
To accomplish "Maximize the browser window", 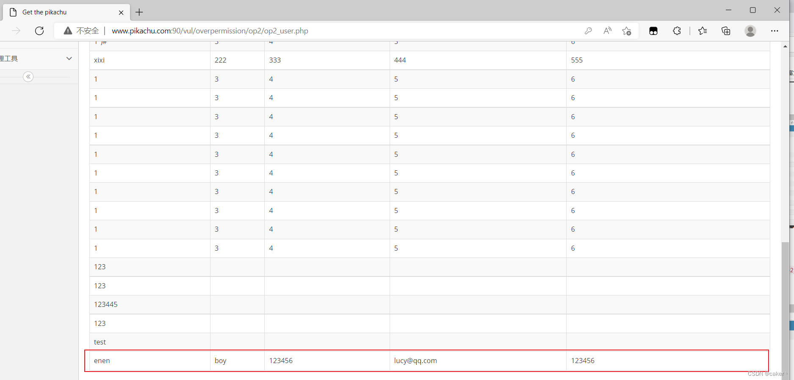I will click(753, 10).
